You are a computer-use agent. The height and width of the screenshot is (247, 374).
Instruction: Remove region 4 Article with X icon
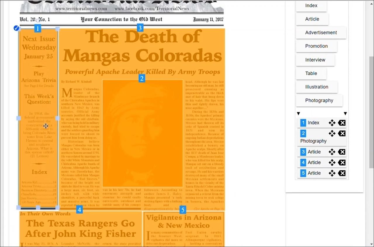pos(342,162)
